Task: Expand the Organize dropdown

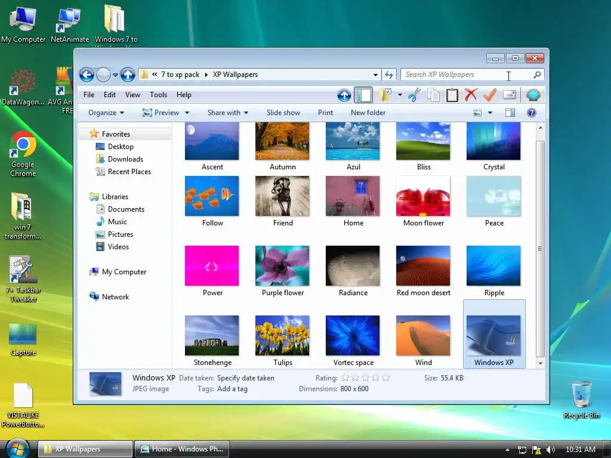Action: tap(106, 113)
